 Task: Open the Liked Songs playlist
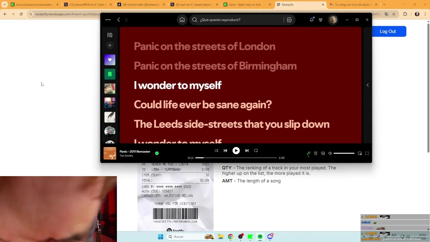click(110, 60)
